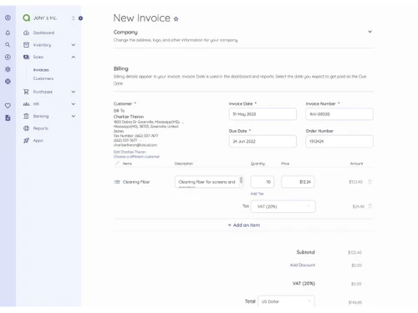This screenshot has width=418, height=313.
Task: Open Reports in the sidebar
Action: click(41, 129)
